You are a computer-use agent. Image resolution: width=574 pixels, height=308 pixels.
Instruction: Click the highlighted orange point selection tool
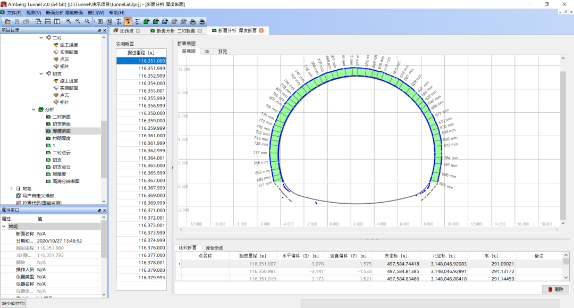128,22
